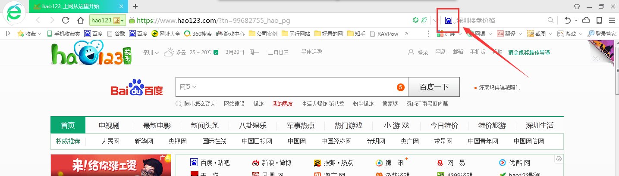Click the 百度一下 search button
The width and height of the screenshot is (619, 176).
coord(434,87)
